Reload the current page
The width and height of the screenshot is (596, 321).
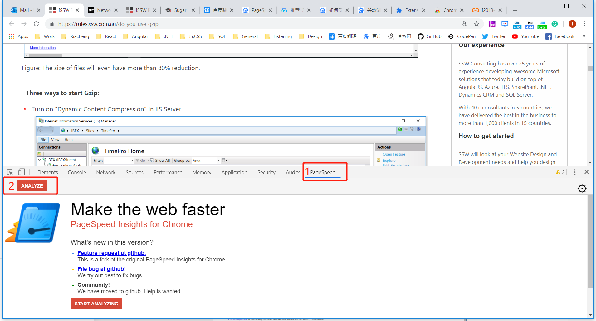[x=37, y=24]
